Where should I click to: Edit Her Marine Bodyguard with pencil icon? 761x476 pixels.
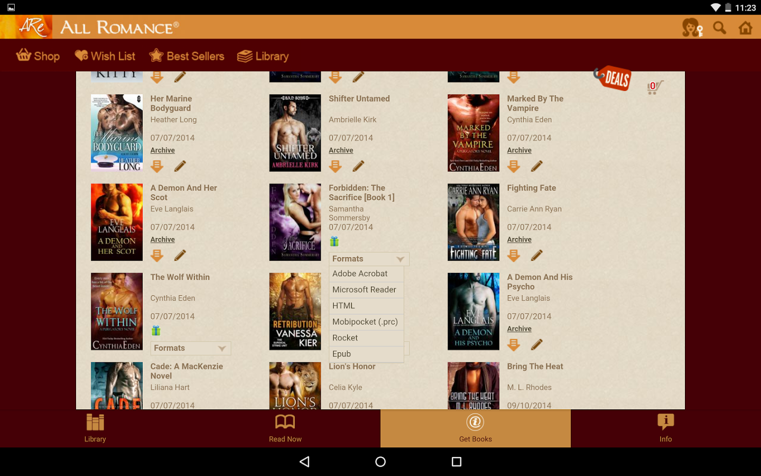[180, 166]
